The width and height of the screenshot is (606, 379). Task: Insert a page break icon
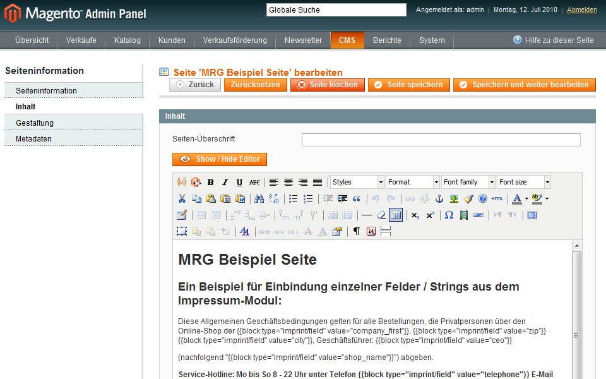click(386, 231)
